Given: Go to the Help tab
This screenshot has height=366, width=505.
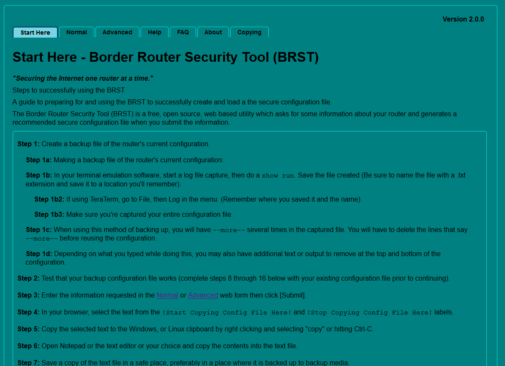Looking at the screenshot, I should point(154,33).
